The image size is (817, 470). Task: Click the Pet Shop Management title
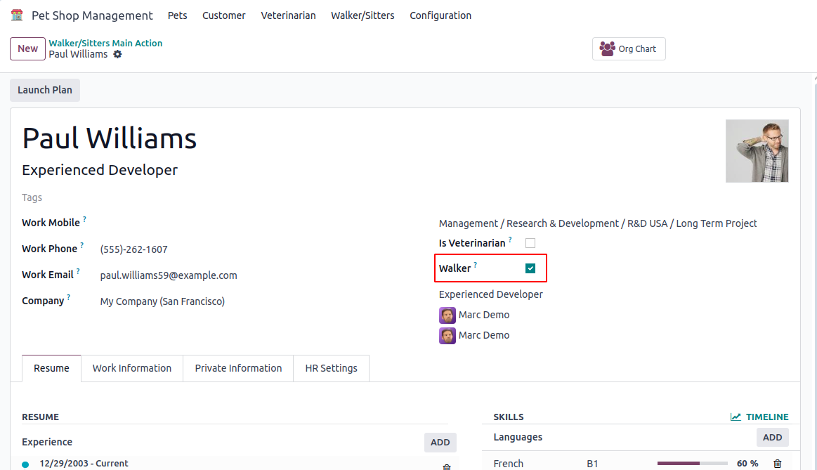(x=92, y=15)
